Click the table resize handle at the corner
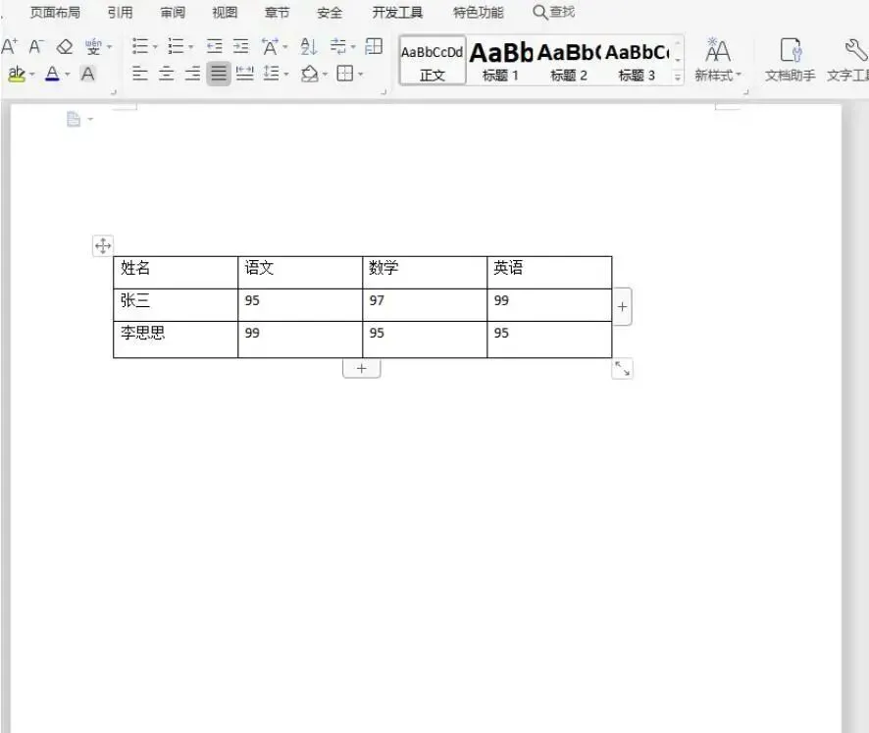The height and width of the screenshot is (733, 869). tap(623, 369)
